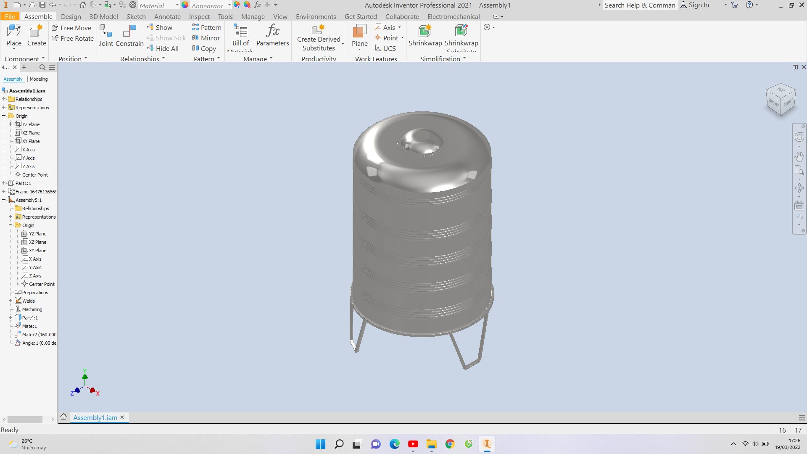This screenshot has width=807, height=454.
Task: Activate the Pan hand tool
Action: coord(799,156)
